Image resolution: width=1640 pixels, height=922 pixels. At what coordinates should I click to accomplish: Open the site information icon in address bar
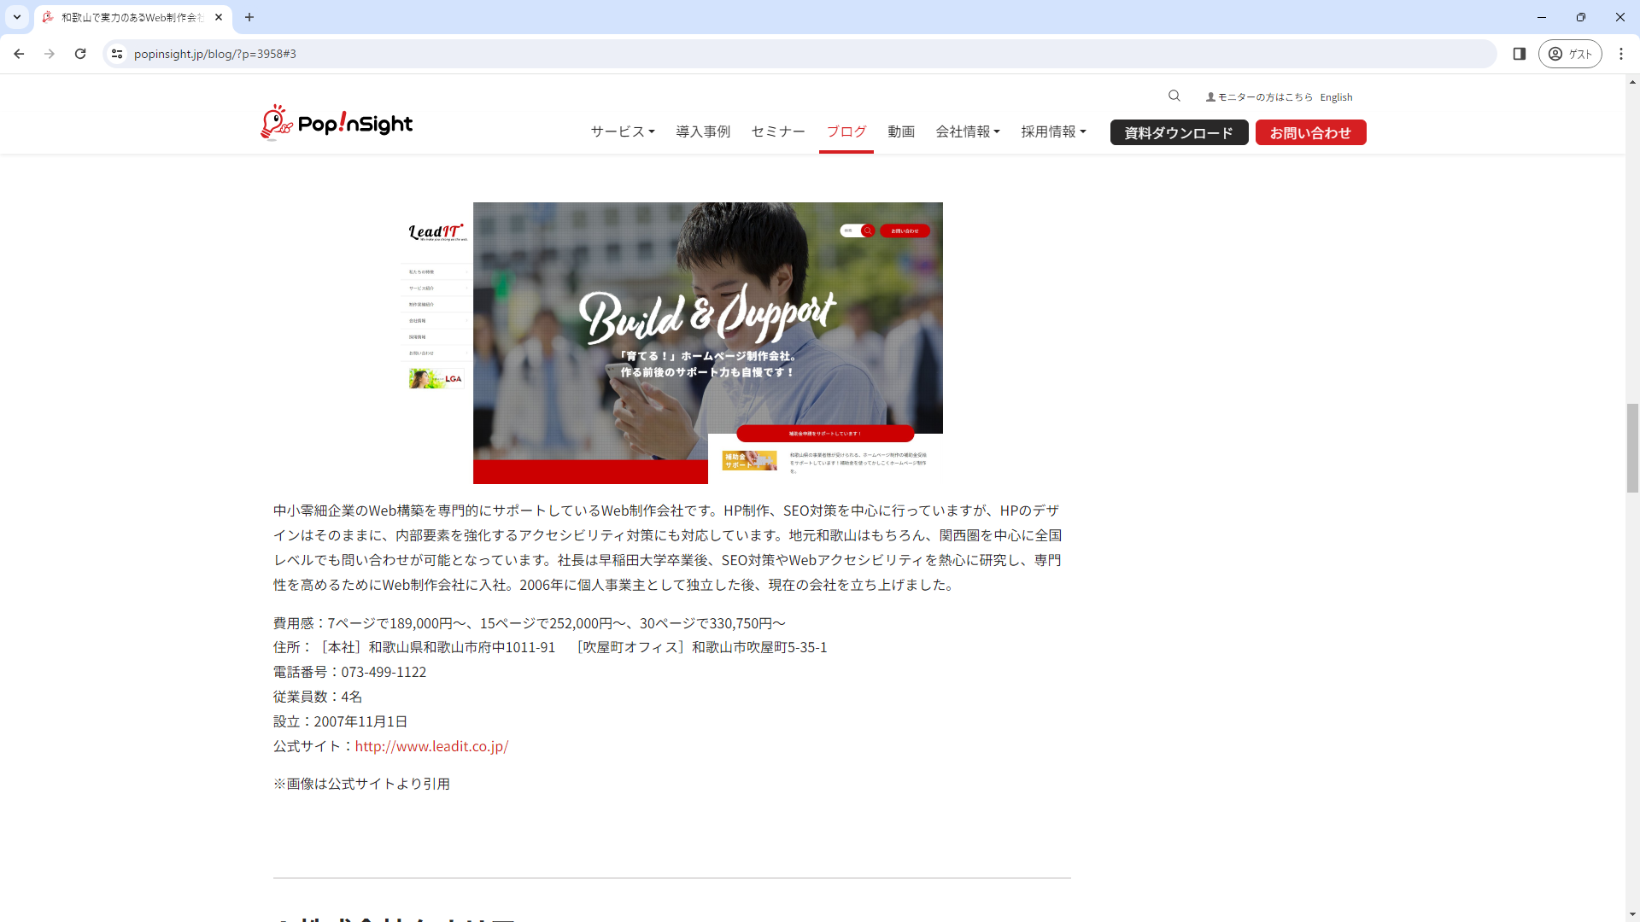coord(117,54)
